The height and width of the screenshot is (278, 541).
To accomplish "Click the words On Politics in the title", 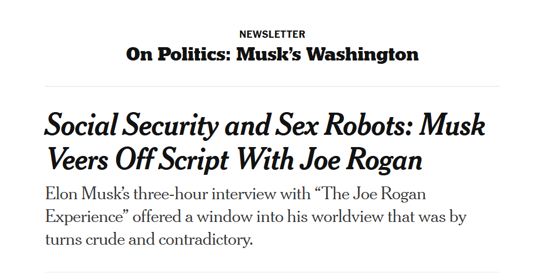I will coord(178,54).
